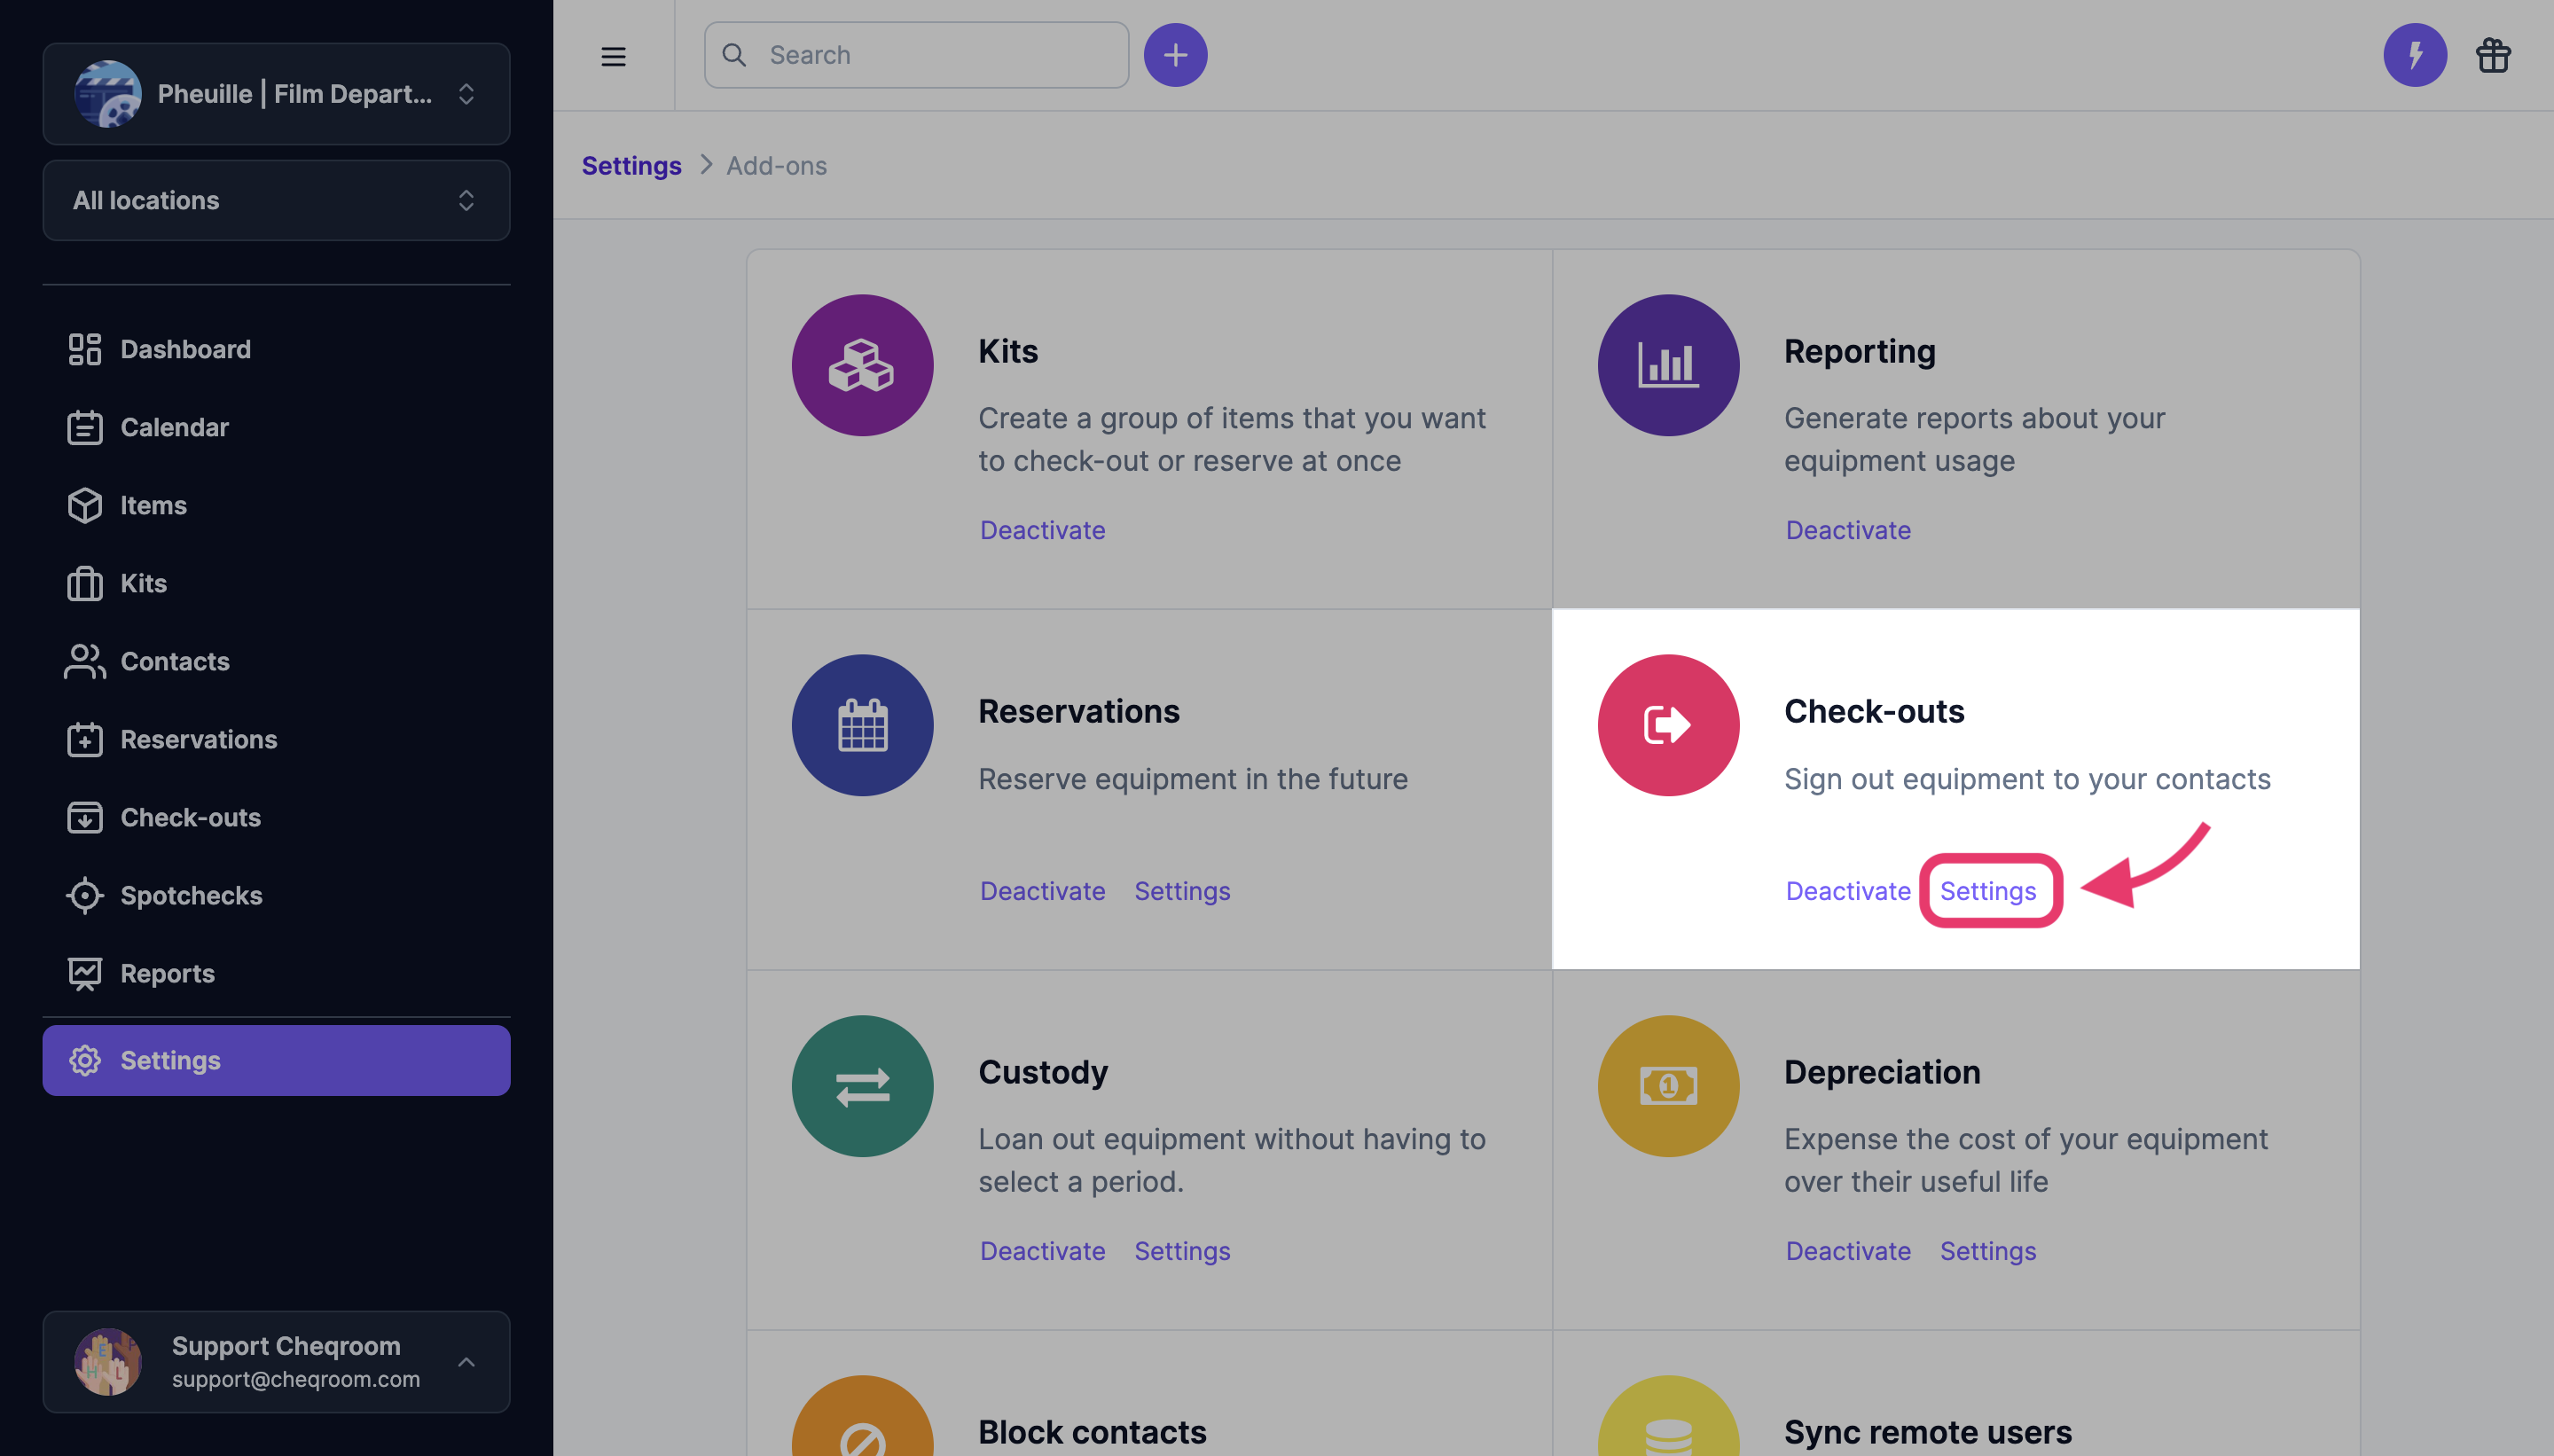Viewport: 2554px width, 1456px height.
Task: Open Custody add-on Settings
Action: [x=1182, y=1250]
